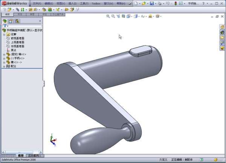Screen dimensions: 226x163
Task: Select the (-) 手柄<1> component
Action: point(18,58)
